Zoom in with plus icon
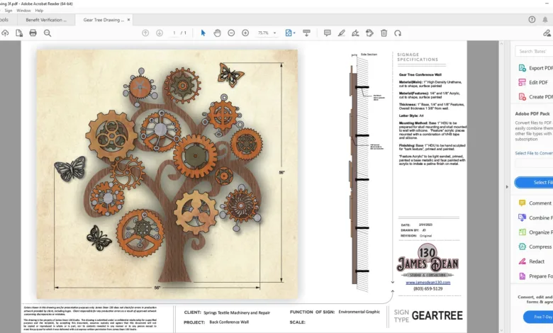Screen dimensions: 553x333 245,33
